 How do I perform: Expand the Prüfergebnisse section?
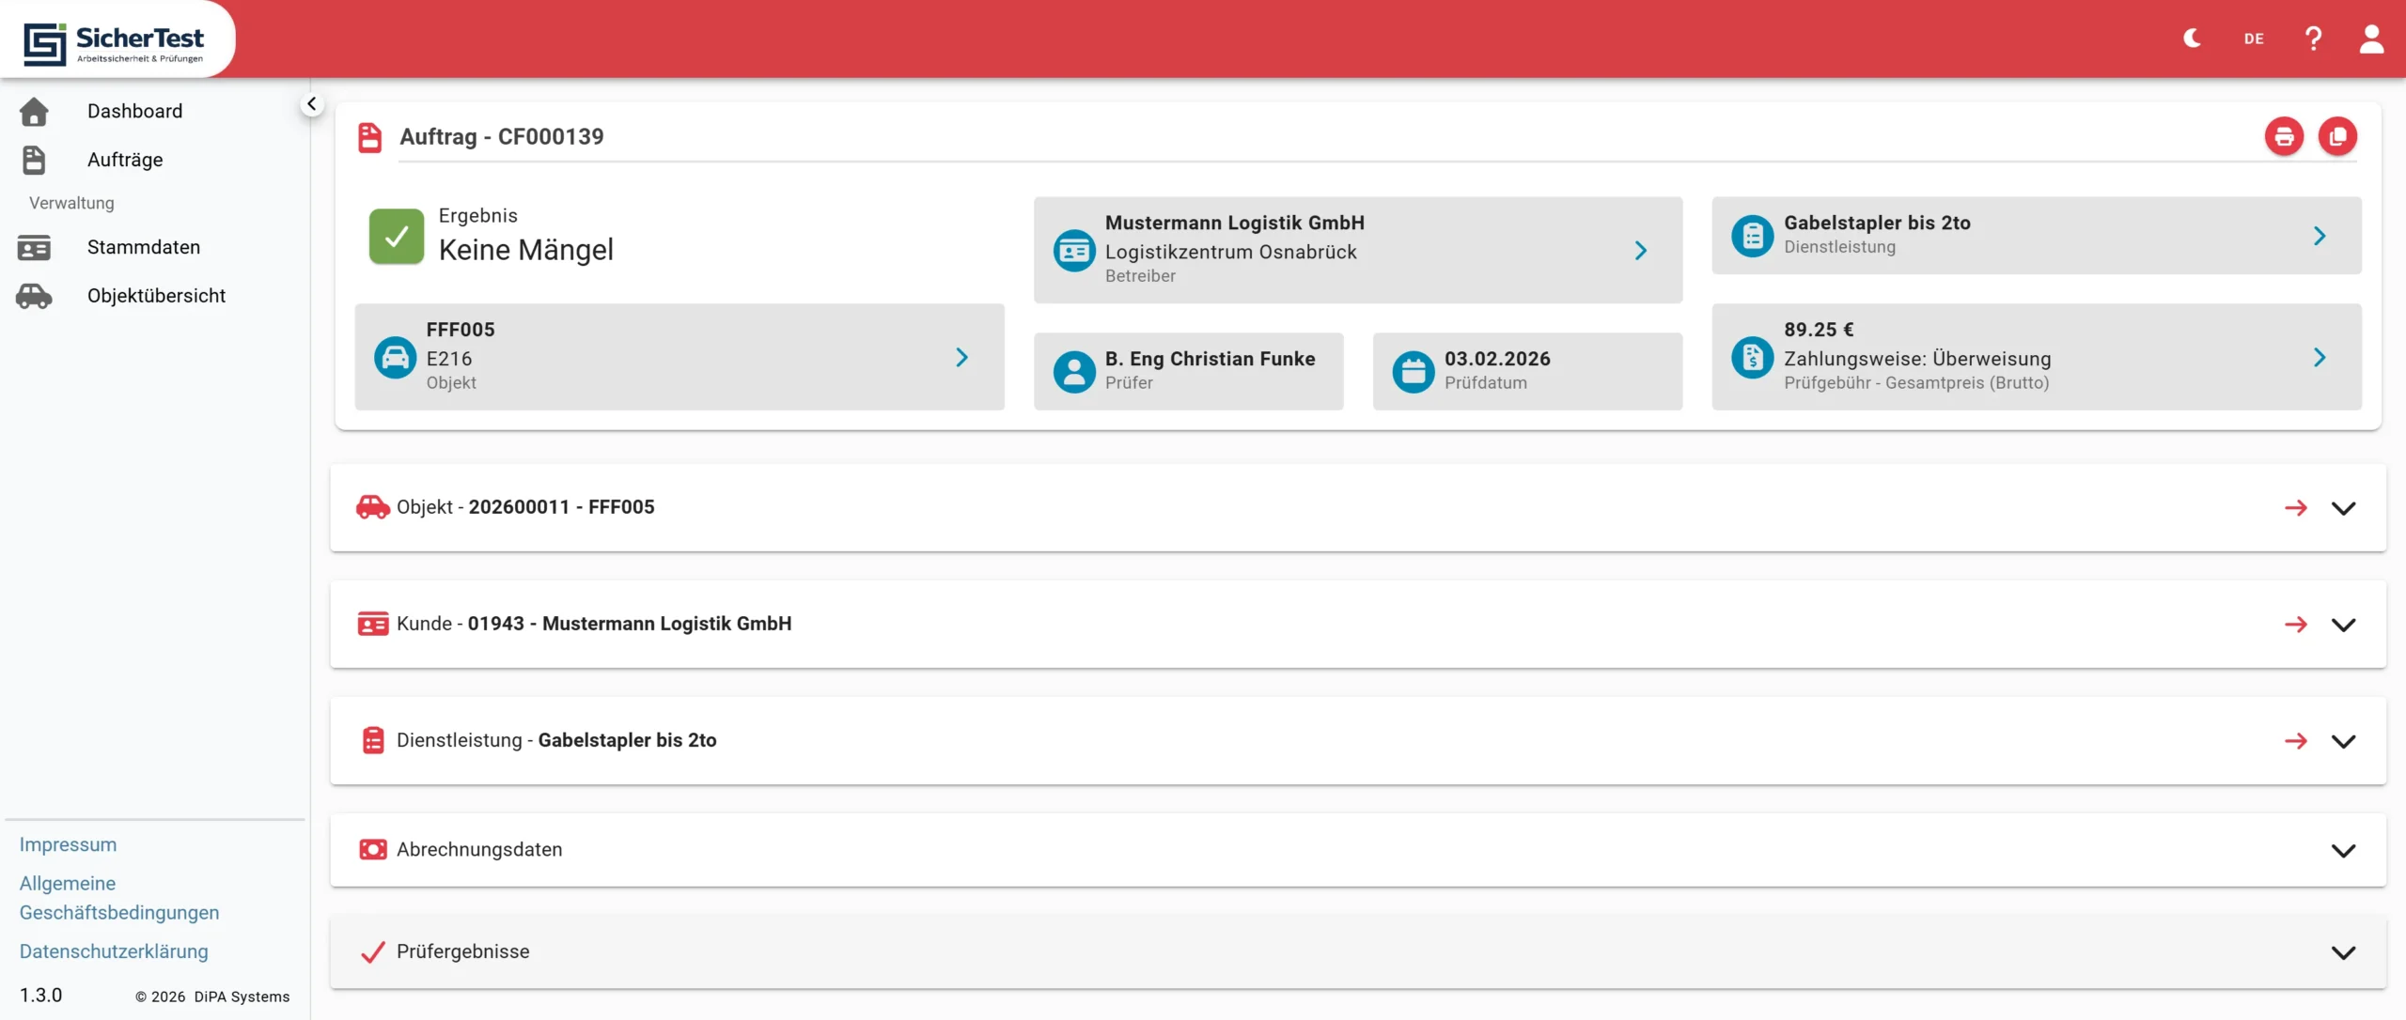coord(2343,952)
